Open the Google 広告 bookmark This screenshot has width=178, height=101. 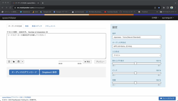[46, 12]
